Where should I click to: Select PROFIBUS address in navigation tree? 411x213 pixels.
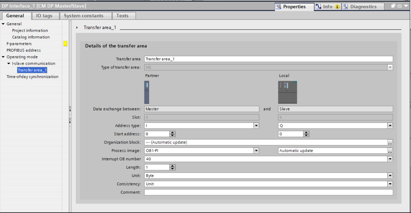(x=24, y=50)
